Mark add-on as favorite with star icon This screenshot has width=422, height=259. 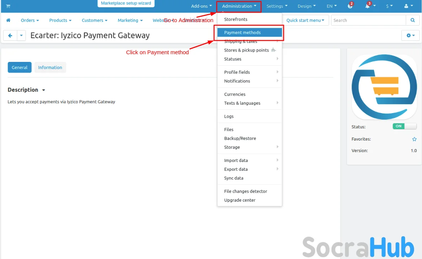(x=414, y=139)
